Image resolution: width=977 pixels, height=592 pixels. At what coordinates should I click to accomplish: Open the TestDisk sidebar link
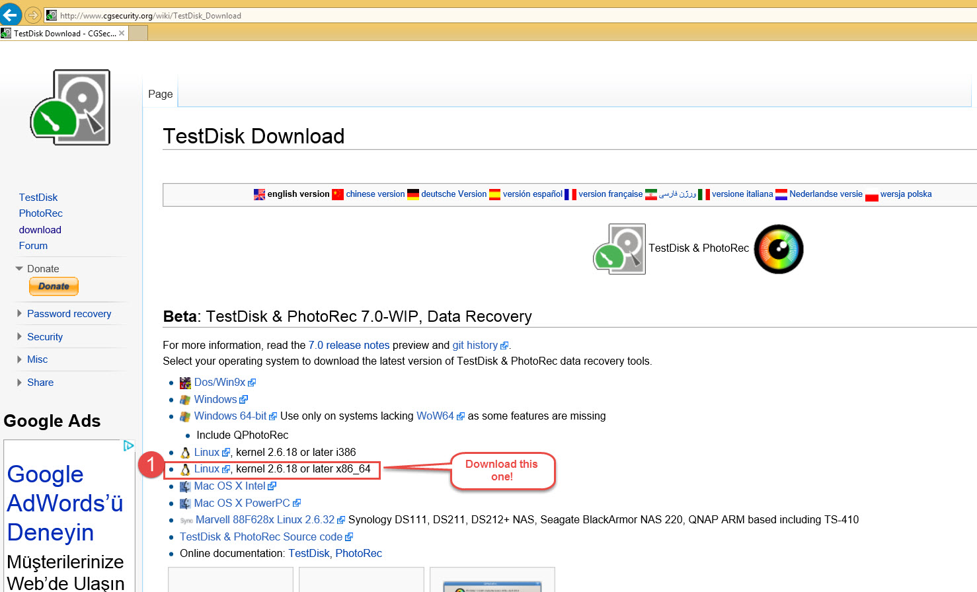pos(38,198)
